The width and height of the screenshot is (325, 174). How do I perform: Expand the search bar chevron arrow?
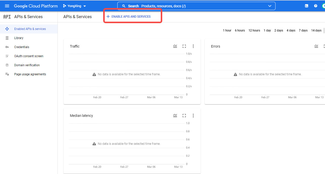270,6
